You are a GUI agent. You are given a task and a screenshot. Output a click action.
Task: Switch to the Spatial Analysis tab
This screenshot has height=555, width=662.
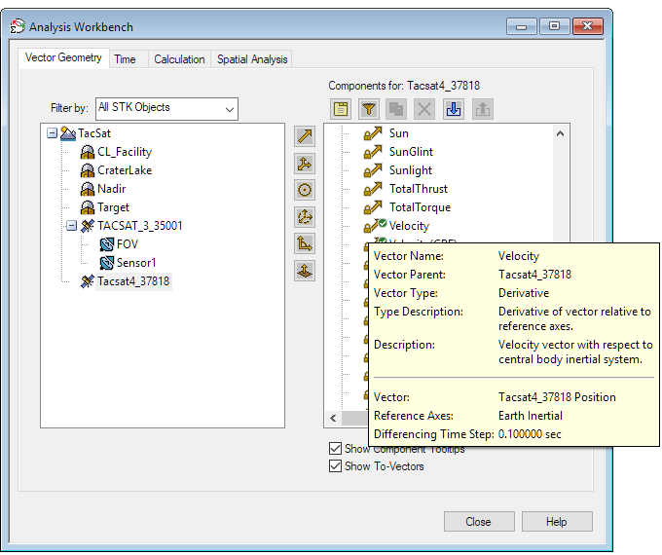(x=252, y=59)
